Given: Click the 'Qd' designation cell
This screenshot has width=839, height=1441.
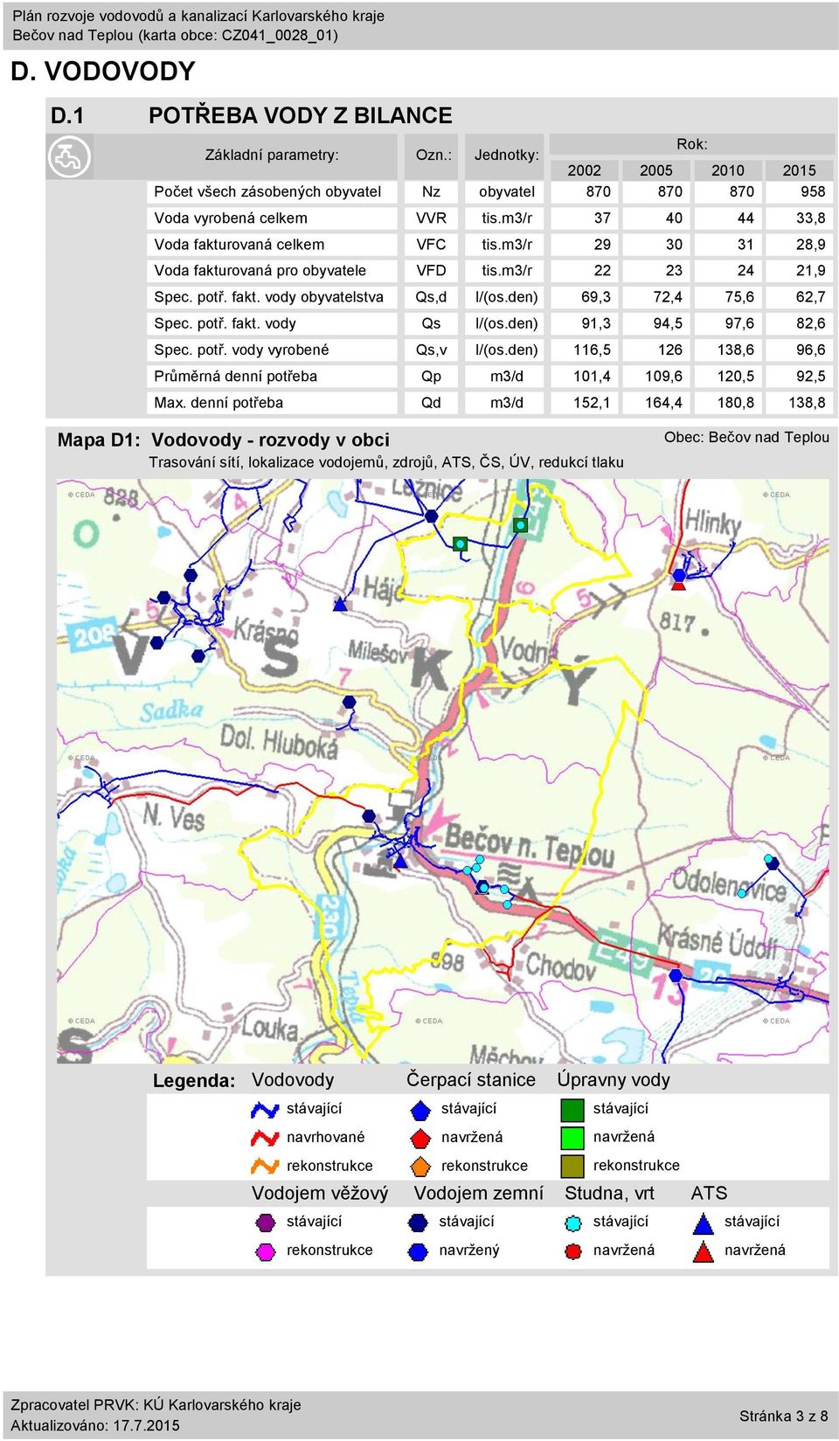Looking at the screenshot, I should pyautogui.click(x=431, y=402).
